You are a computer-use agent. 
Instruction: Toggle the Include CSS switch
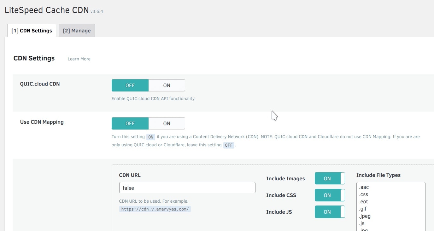coord(330,195)
